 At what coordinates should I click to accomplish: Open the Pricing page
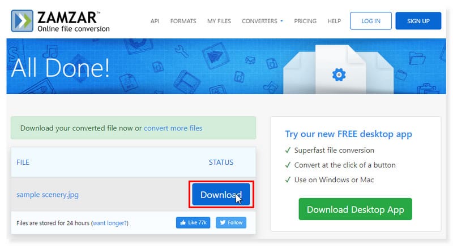(305, 21)
